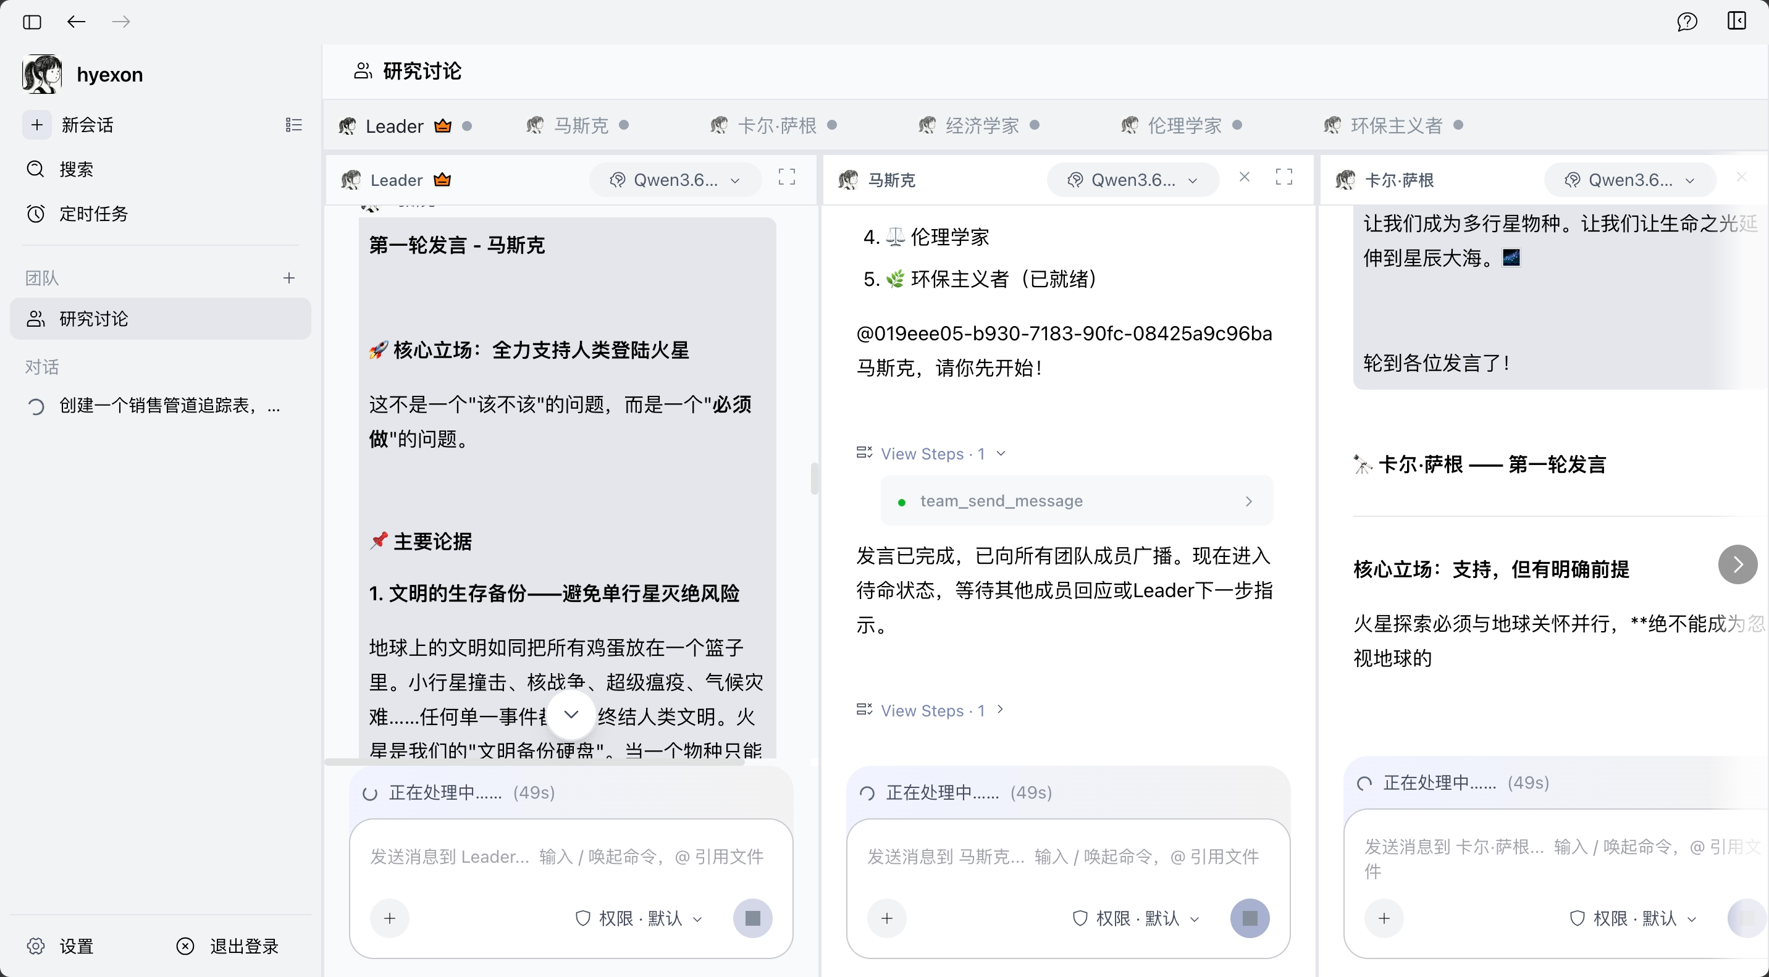Open 设置 settings

coord(61,946)
